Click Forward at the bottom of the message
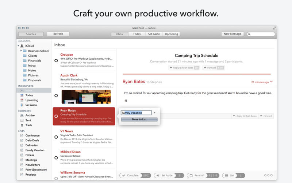The height and width of the screenshot is (183, 292). tap(266, 116)
